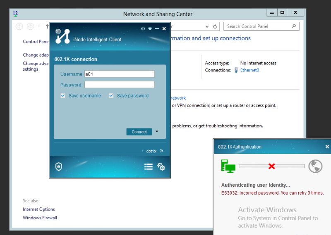This screenshot has height=235, width=331.
Task: Click the Password input field
Action: (x=120, y=85)
